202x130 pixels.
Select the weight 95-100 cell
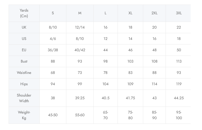[179, 115]
